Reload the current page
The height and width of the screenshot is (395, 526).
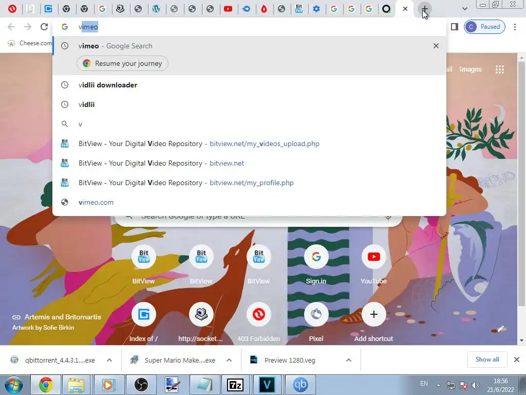[44, 27]
